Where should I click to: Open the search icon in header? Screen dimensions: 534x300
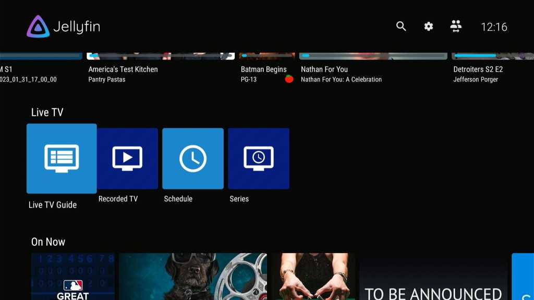401,26
